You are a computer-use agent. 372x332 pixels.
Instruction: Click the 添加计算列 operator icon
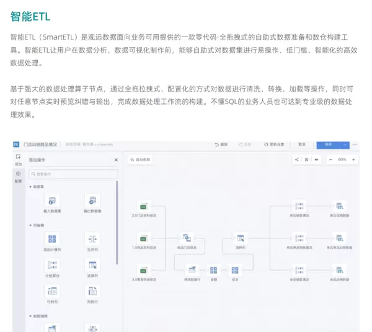pyautogui.click(x=52, y=239)
